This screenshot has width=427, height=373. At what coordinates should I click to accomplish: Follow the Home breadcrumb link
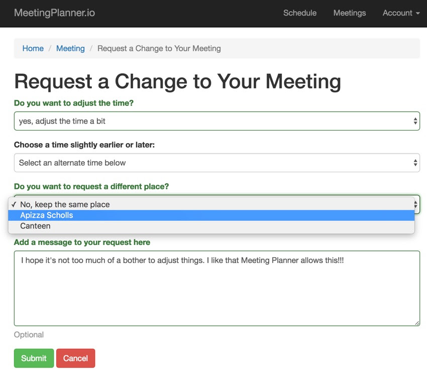pyautogui.click(x=33, y=48)
